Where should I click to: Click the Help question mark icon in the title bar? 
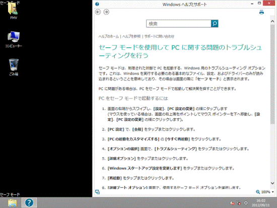click(97, 4)
